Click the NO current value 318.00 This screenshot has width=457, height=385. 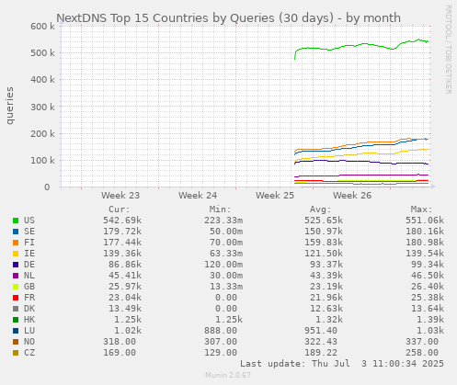120,342
